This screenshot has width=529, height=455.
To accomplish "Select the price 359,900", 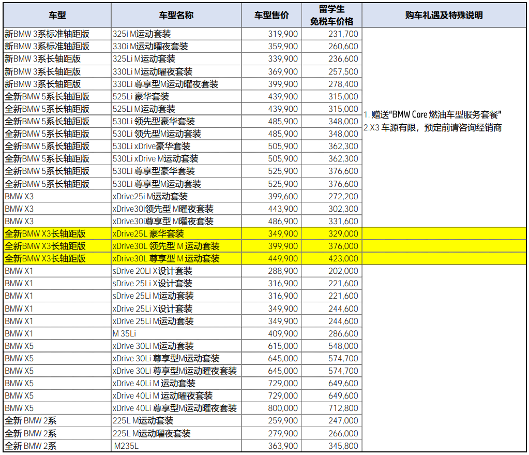I will pos(283,46).
